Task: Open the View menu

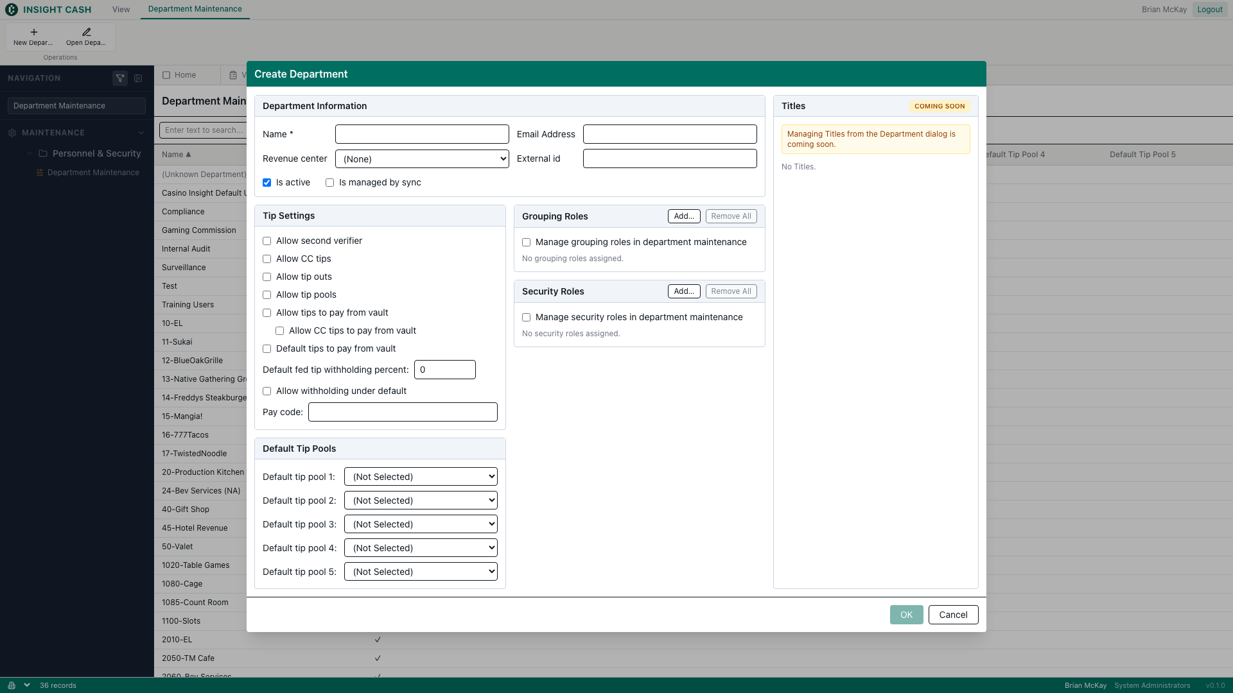Action: click(121, 10)
